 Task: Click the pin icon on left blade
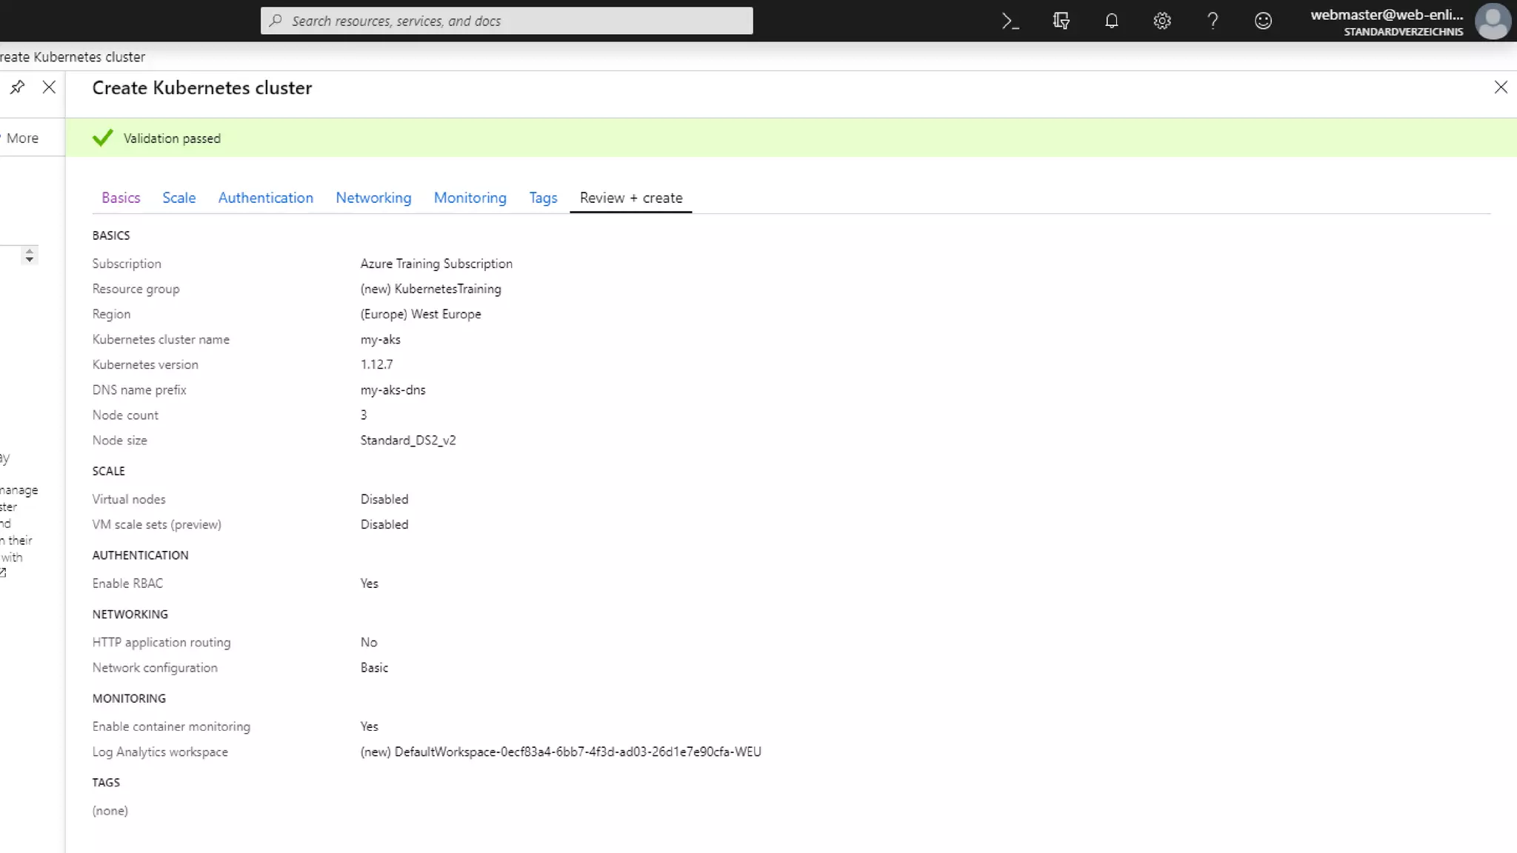(17, 87)
